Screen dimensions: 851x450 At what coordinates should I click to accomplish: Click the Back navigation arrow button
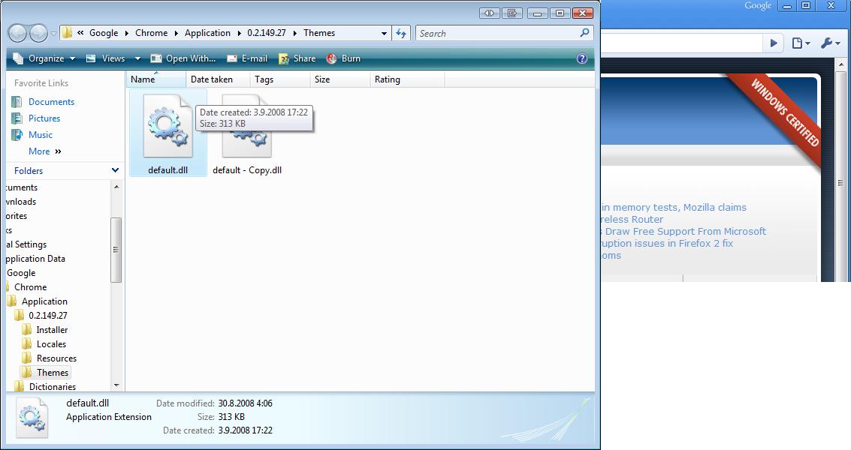(x=18, y=33)
